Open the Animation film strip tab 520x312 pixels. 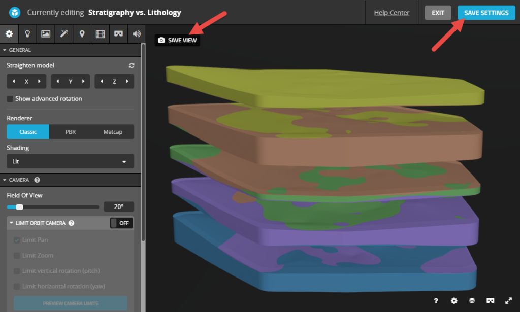click(100, 34)
